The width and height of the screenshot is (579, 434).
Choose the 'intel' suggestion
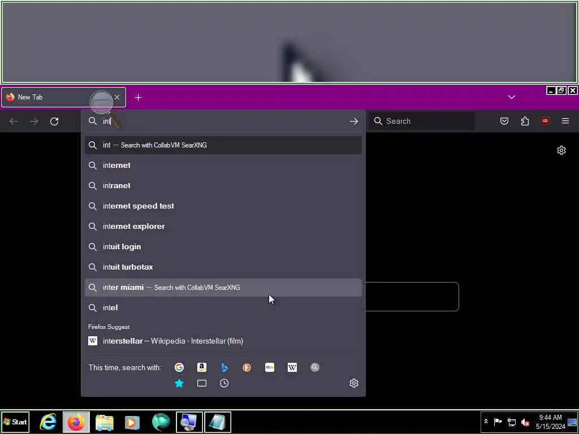(223, 307)
